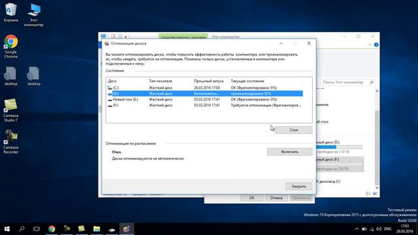Click the Windows Start button

click(7, 229)
